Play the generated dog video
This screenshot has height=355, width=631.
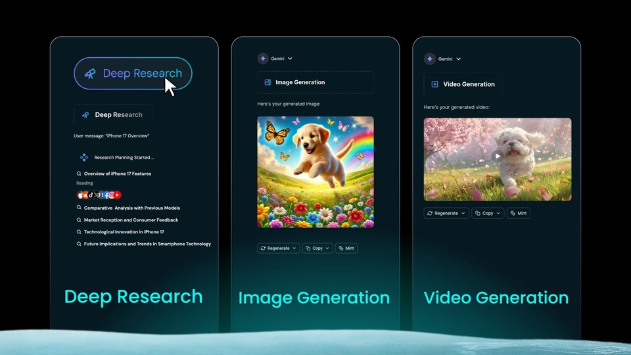tap(498, 156)
